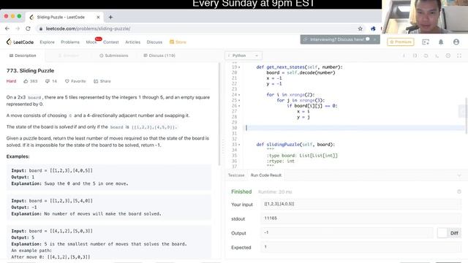Open the Explore menu item
The image size is (468, 263).
47,42
